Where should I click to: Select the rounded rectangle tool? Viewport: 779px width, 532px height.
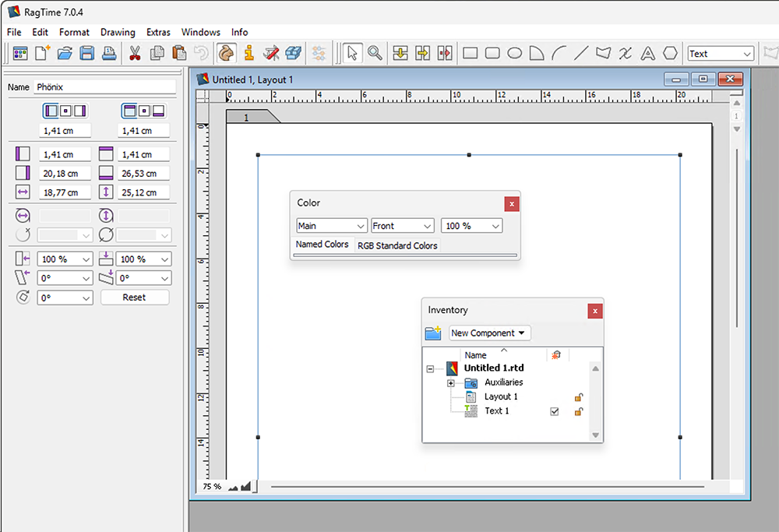[x=492, y=54]
